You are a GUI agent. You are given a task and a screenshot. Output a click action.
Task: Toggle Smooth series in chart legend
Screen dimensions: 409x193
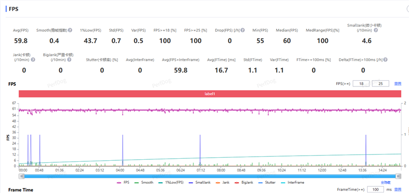pyautogui.click(x=144, y=183)
